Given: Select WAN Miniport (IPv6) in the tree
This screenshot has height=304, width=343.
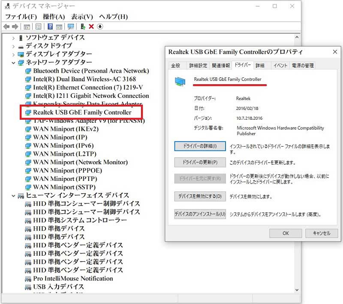Looking at the screenshot, I should [63, 146].
